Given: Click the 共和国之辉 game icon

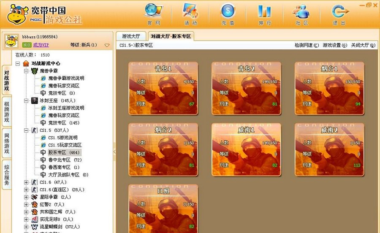Looking at the screenshot, I should click(35, 212).
